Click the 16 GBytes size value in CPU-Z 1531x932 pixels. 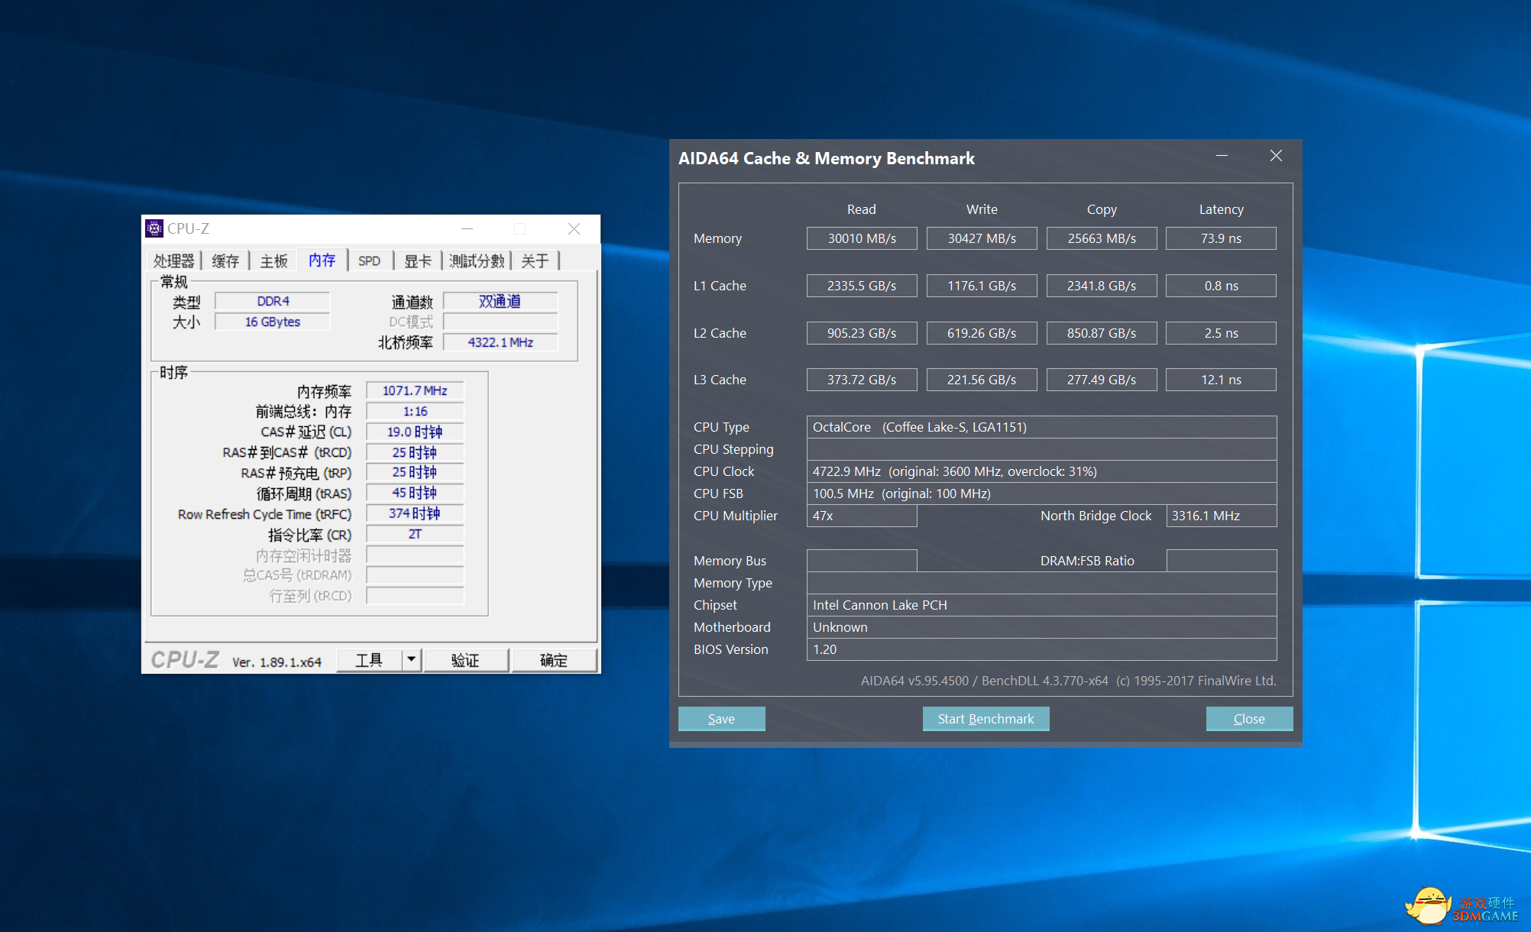[x=273, y=322]
